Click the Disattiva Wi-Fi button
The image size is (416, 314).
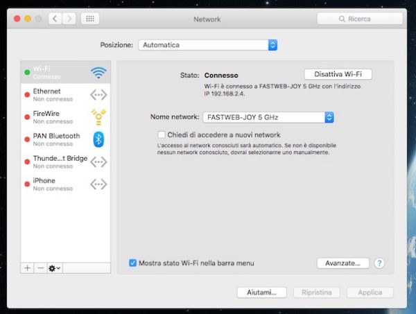(x=338, y=74)
